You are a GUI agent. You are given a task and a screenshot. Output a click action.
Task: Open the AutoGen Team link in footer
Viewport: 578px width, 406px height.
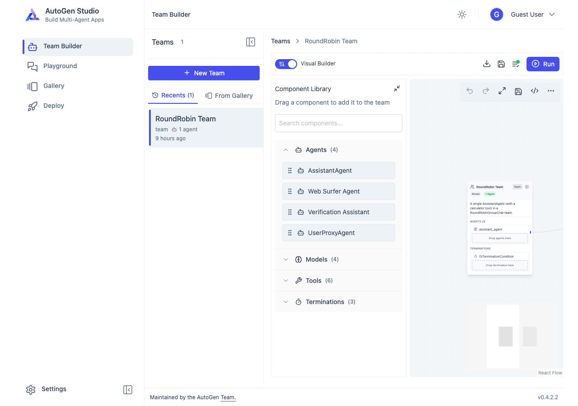(x=228, y=397)
